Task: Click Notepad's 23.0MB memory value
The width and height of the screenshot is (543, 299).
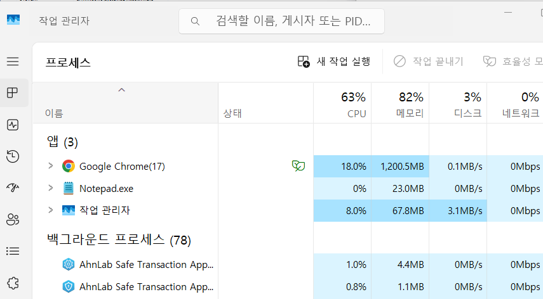Action: coord(408,189)
